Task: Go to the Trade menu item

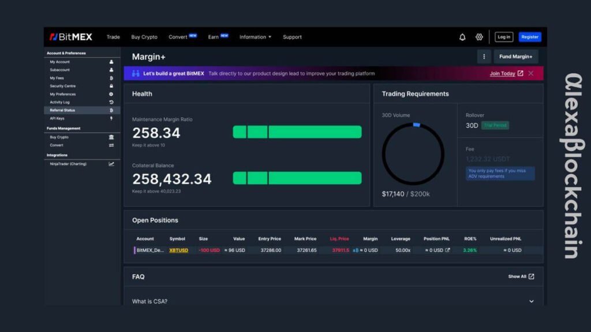Action: coord(113,37)
